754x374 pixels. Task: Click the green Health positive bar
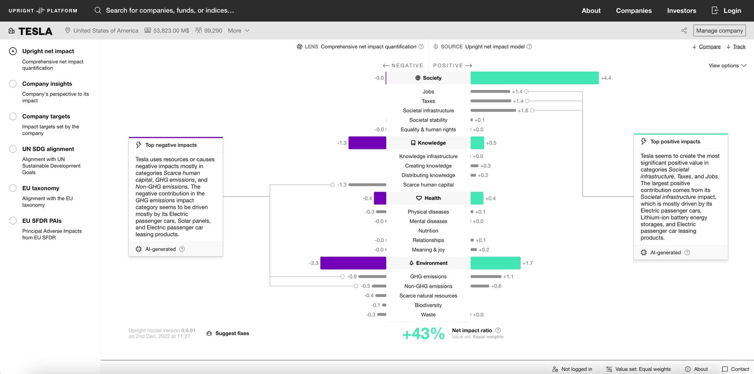tap(477, 198)
